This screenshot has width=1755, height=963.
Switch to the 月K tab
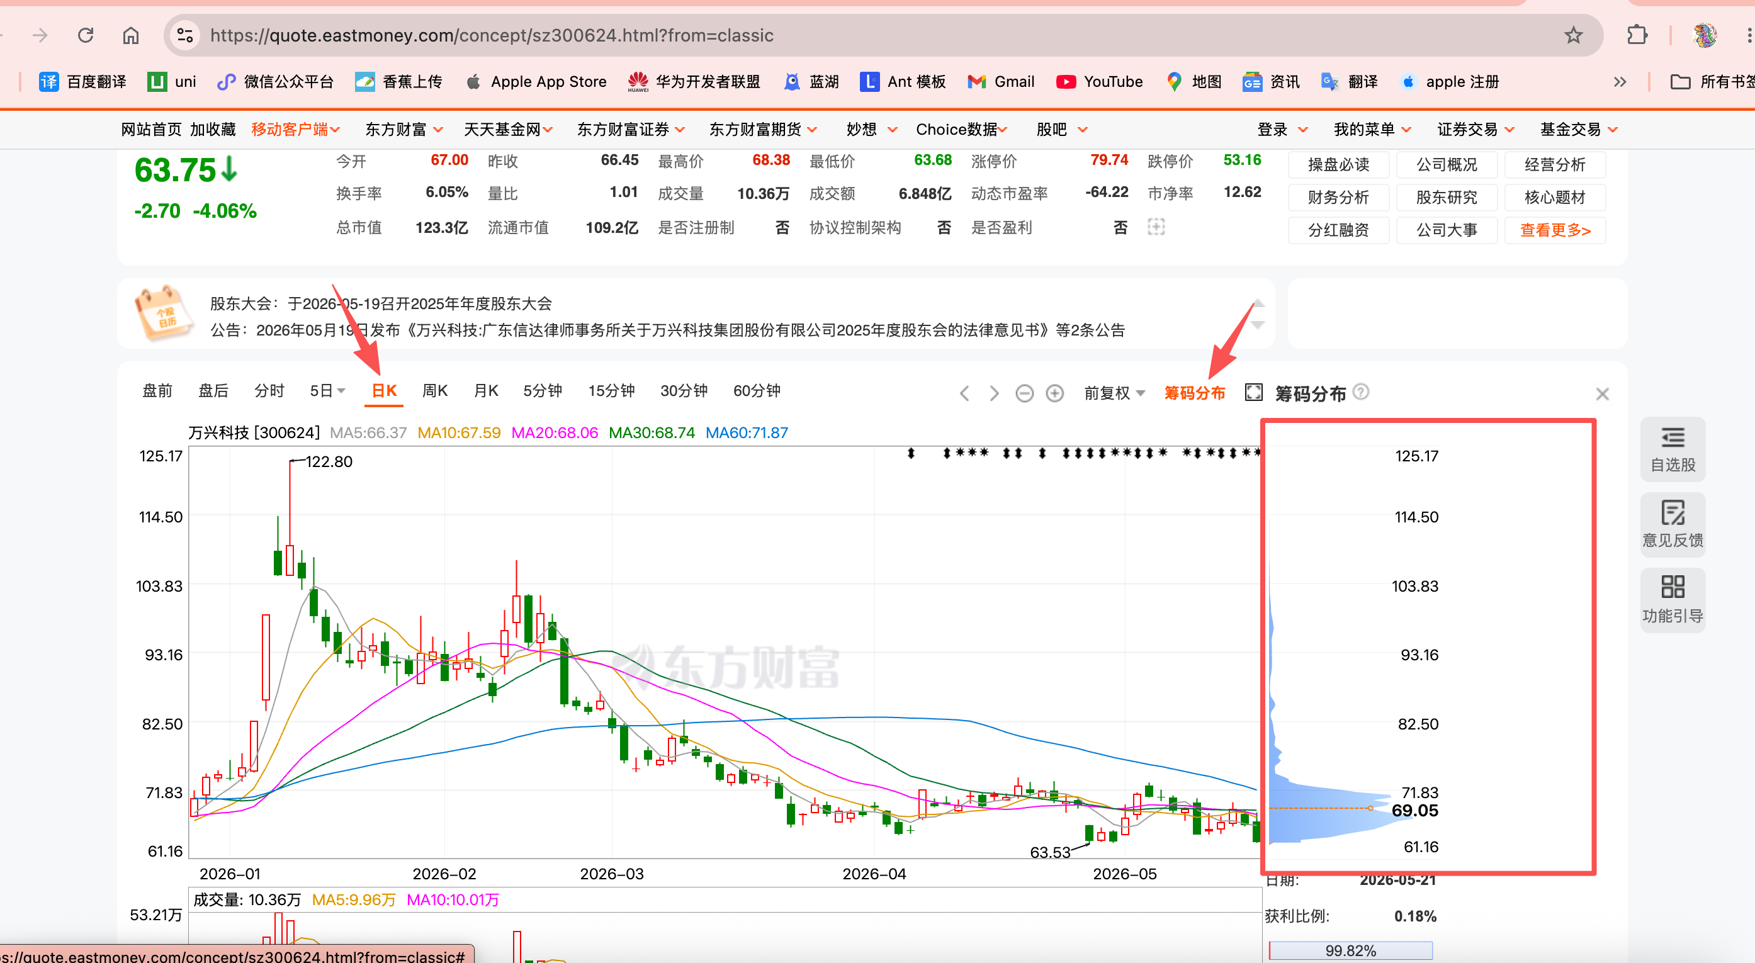click(486, 391)
